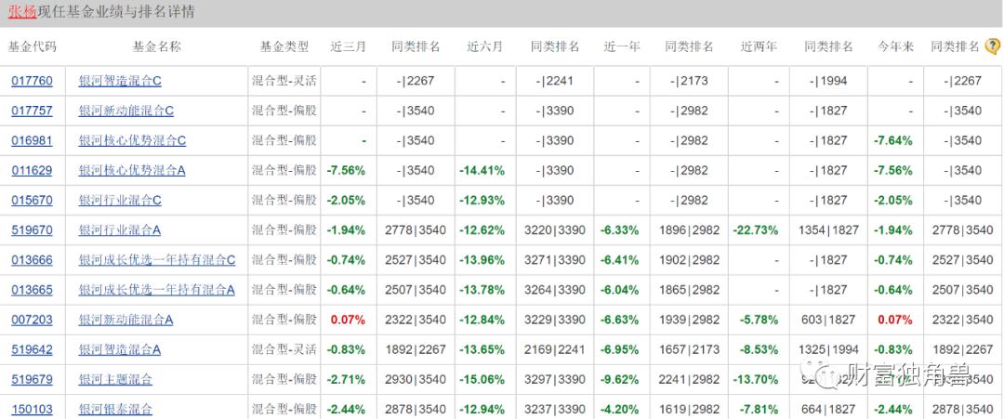1004x419 pixels.
Task: Select the red 0.07% 近三月 cell
Action: (x=349, y=320)
